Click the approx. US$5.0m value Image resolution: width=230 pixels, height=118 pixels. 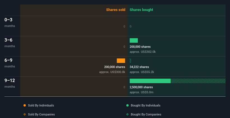pos(141,92)
